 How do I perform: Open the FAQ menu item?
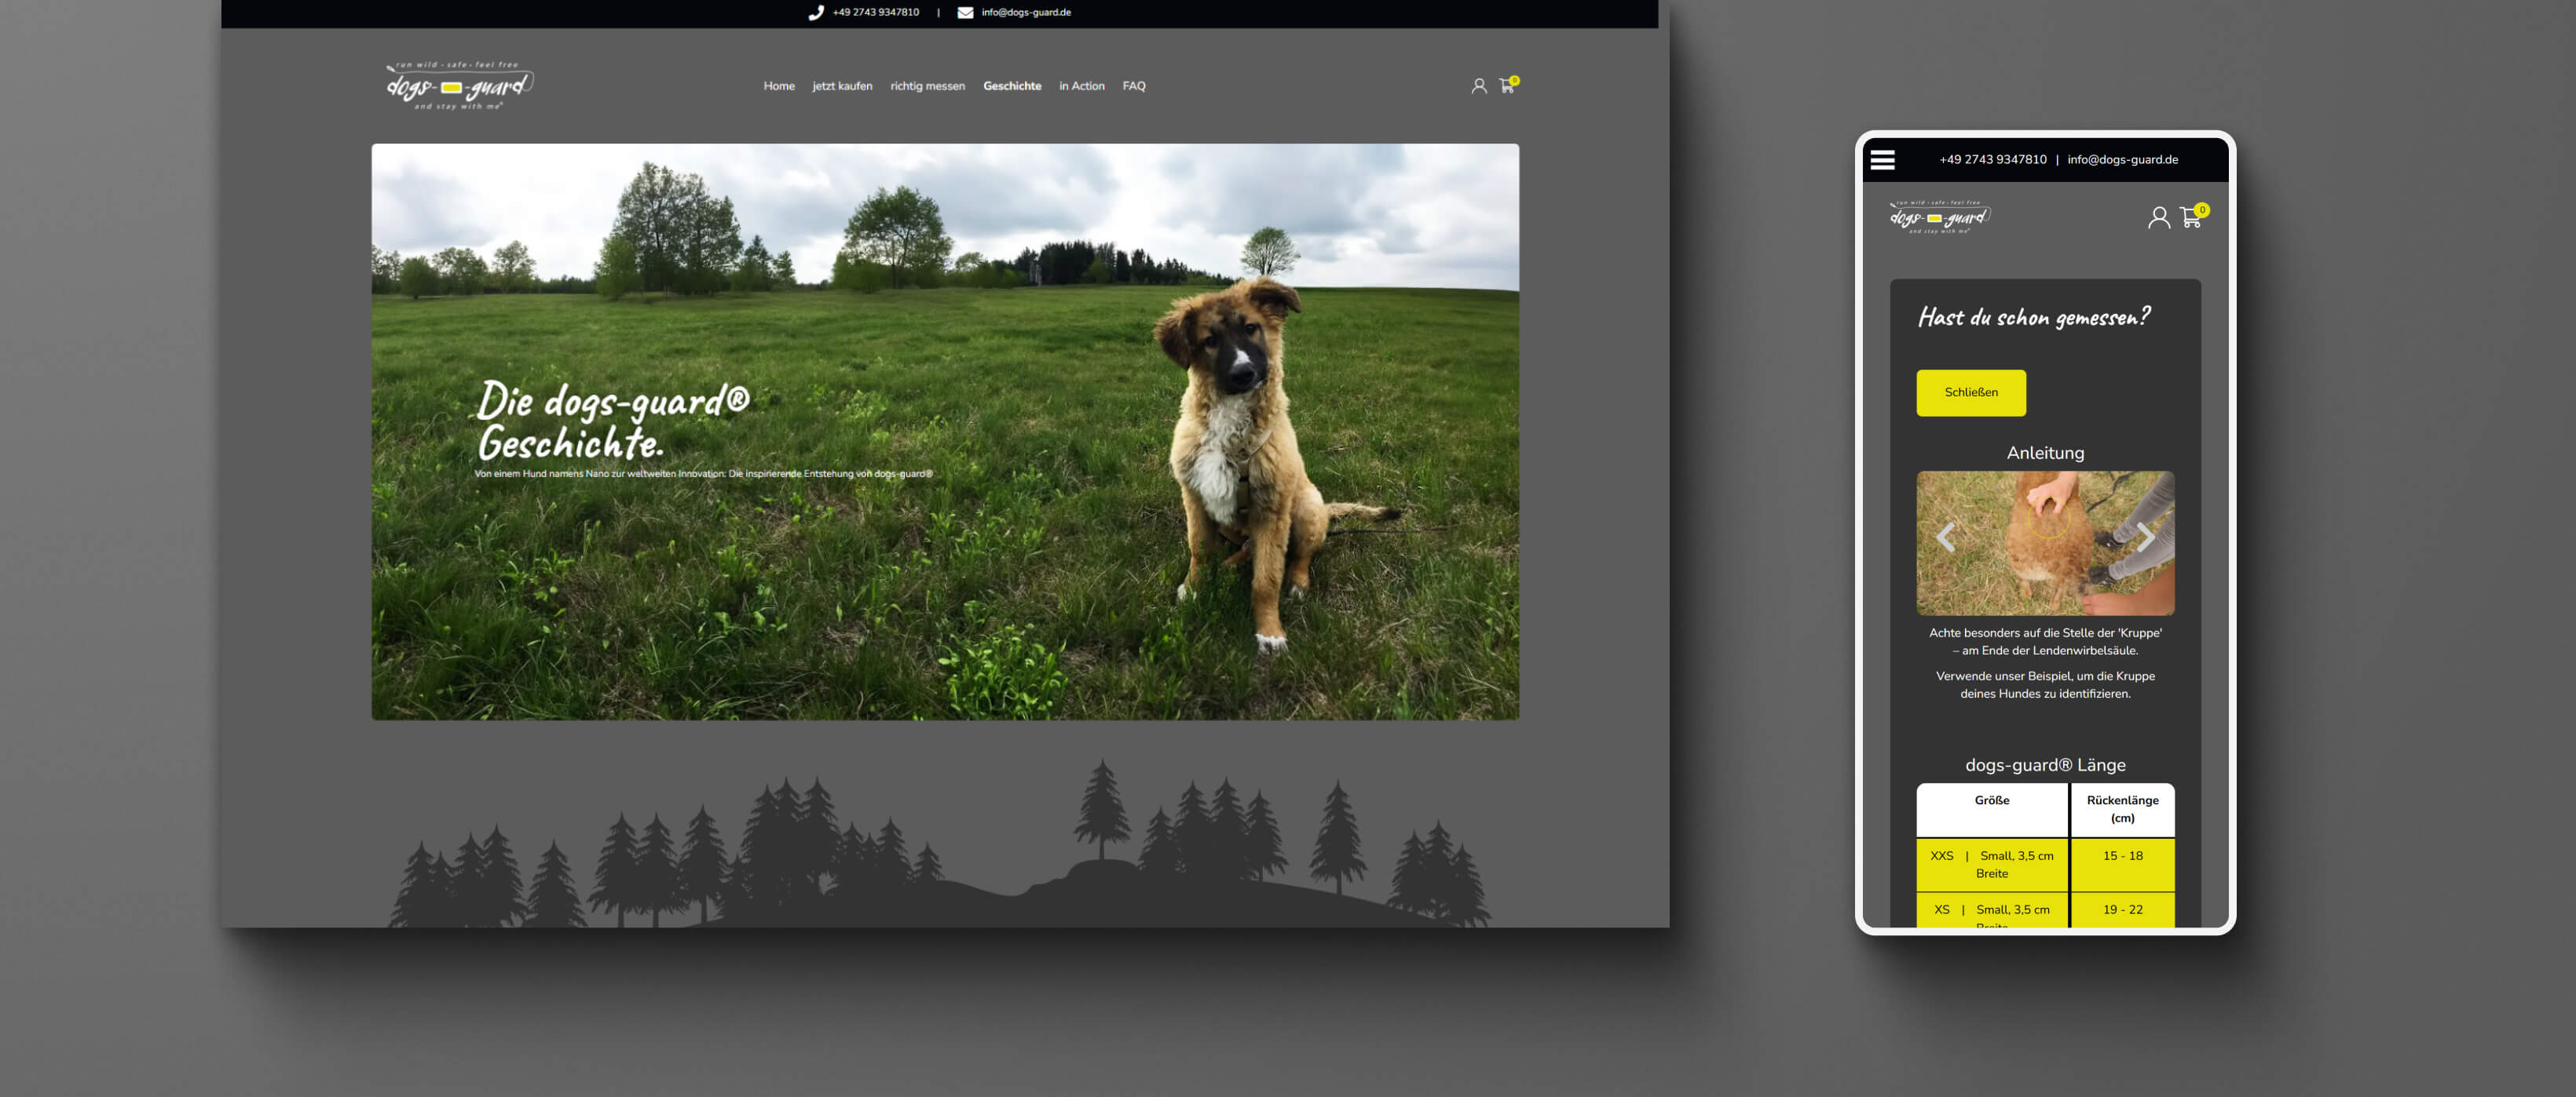[x=1133, y=86]
